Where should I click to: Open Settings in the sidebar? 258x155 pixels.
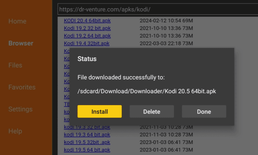coord(21,109)
